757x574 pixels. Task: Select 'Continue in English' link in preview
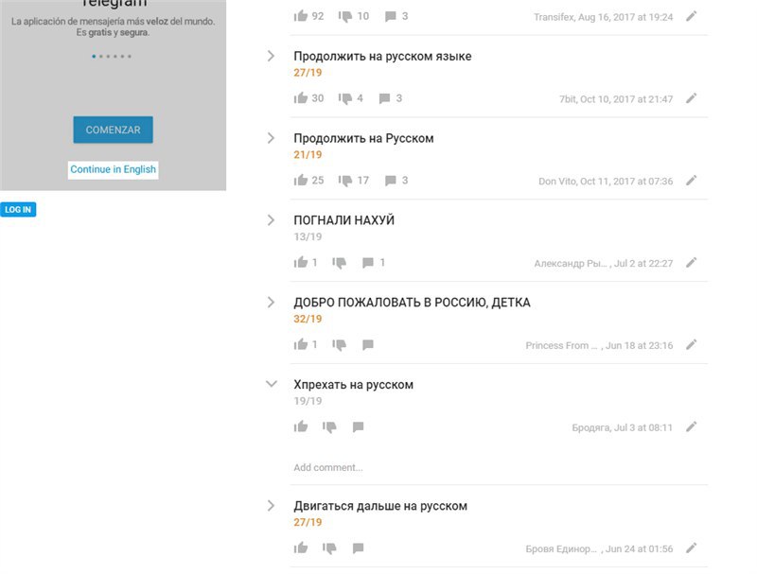pyautogui.click(x=113, y=169)
